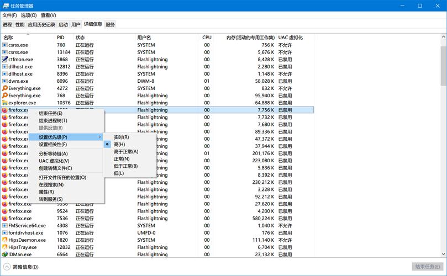Open the 文件(F) menu
447x276 pixels.
point(9,15)
